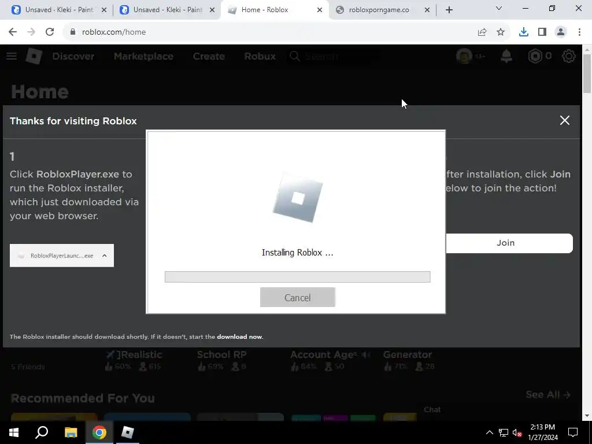Click the Robux balance icon
The width and height of the screenshot is (592, 444).
(x=535, y=56)
